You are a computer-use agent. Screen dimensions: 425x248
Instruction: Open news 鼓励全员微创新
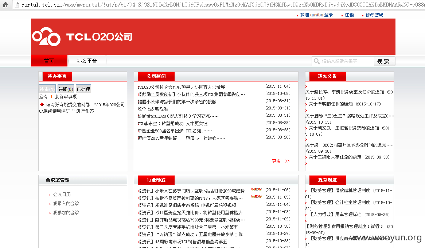coord(191,95)
